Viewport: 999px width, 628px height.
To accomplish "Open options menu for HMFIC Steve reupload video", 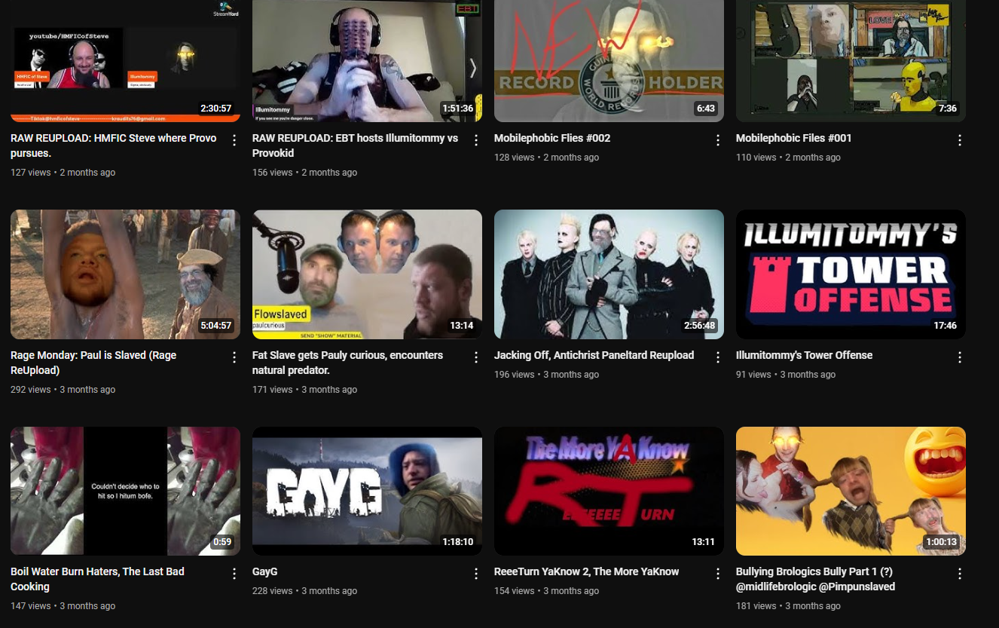I will [x=234, y=140].
